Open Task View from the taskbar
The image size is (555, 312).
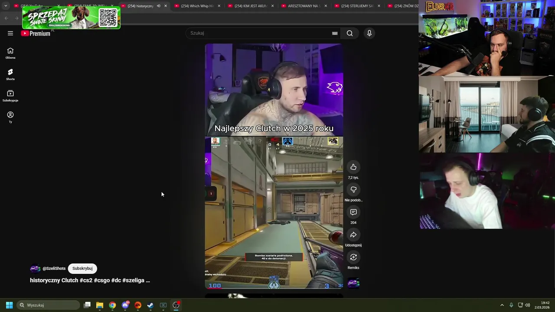coord(87,305)
